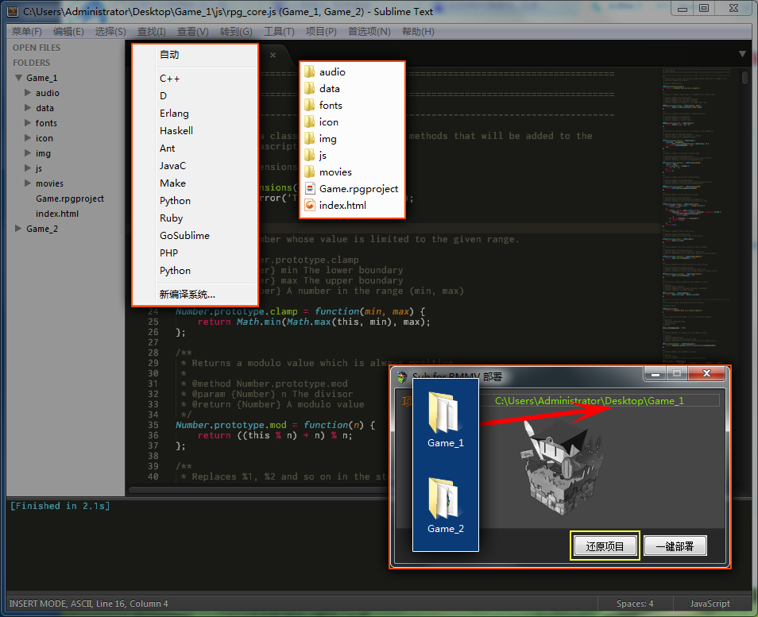
Task: Open the 项目(P) menu
Action: 321,32
